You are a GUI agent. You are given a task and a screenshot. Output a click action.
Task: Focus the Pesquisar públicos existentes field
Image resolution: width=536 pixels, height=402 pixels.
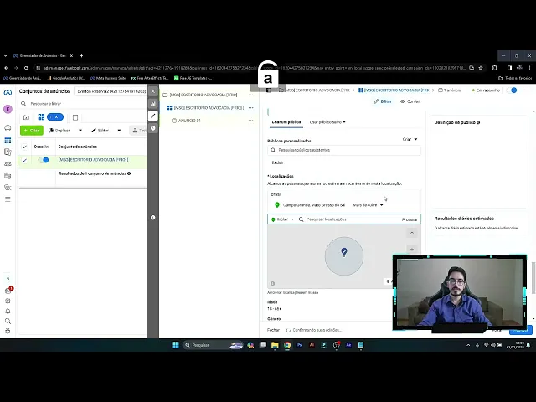[x=344, y=150]
